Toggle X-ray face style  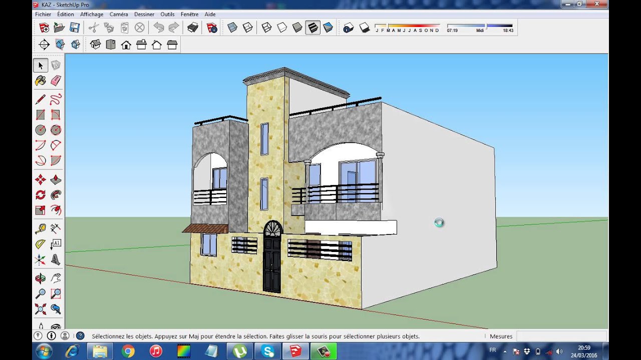point(232,28)
